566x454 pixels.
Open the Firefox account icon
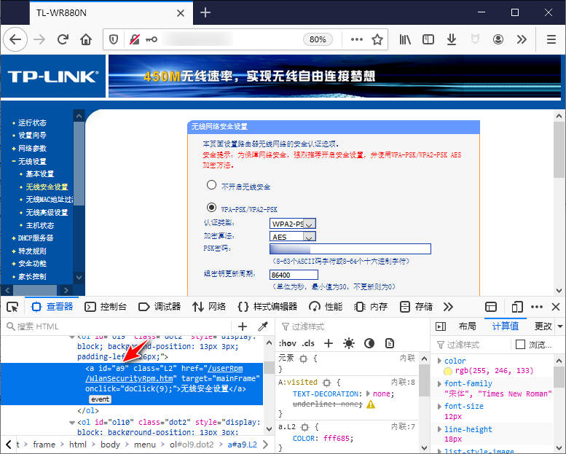498,39
